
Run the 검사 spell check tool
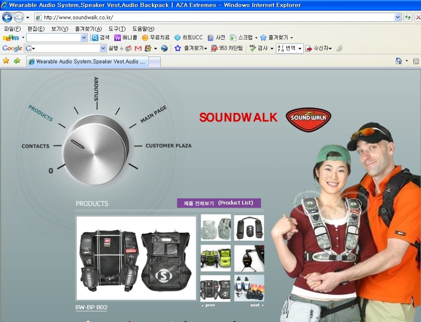click(259, 48)
